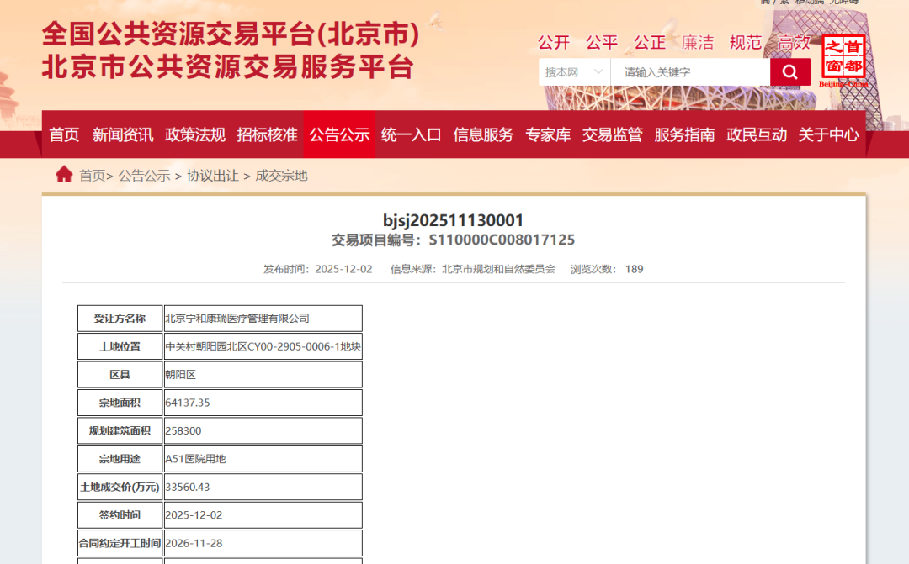Click the 协议出让 breadcrumb link
Image resolution: width=909 pixels, height=564 pixels.
coord(212,175)
